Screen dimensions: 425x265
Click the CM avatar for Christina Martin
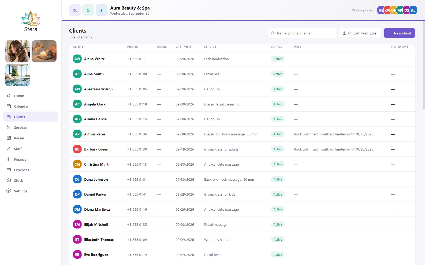[x=77, y=164]
